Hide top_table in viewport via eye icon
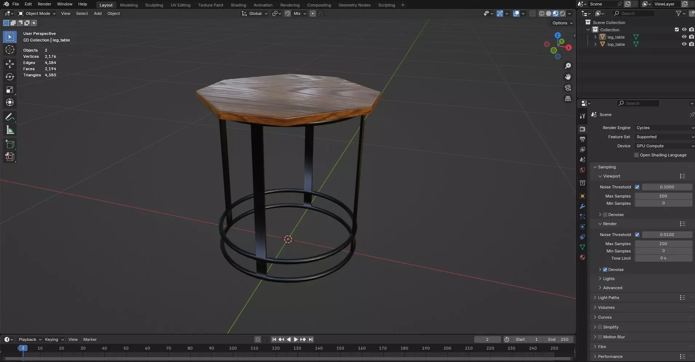This screenshot has height=362, width=695. (684, 44)
